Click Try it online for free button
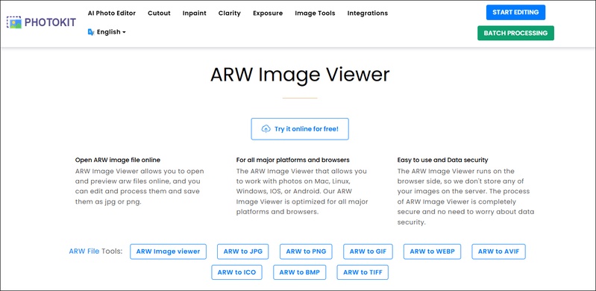596x291 pixels. tap(300, 129)
